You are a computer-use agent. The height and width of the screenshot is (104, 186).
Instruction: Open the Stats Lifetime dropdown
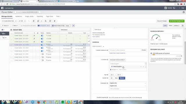coord(176,26)
